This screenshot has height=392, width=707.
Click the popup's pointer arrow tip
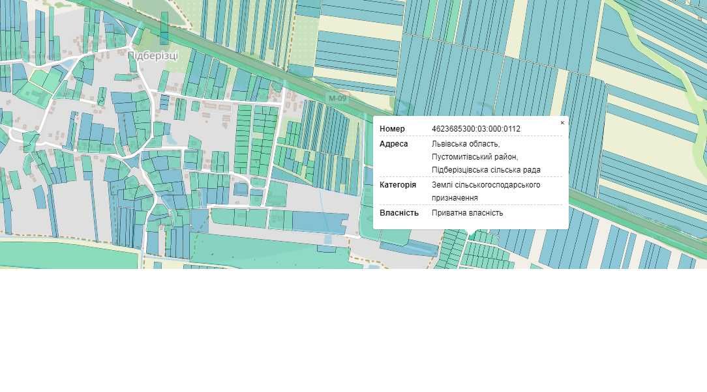470,234
